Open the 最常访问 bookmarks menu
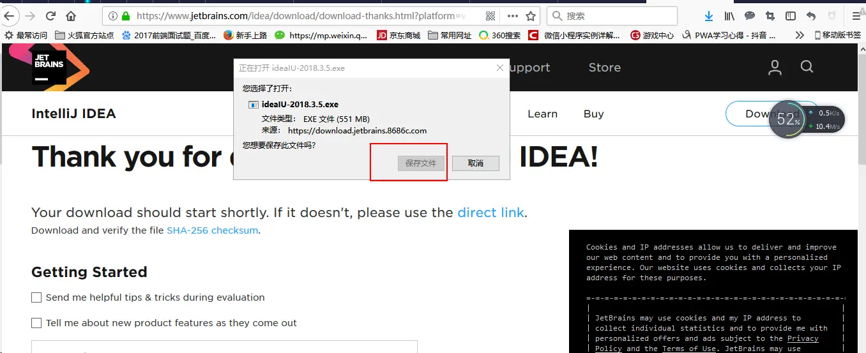Viewport: 866px width, 353px height. coord(26,35)
